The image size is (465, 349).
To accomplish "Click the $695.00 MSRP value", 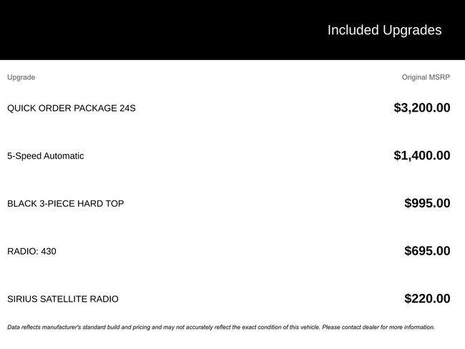I will [427, 251].
